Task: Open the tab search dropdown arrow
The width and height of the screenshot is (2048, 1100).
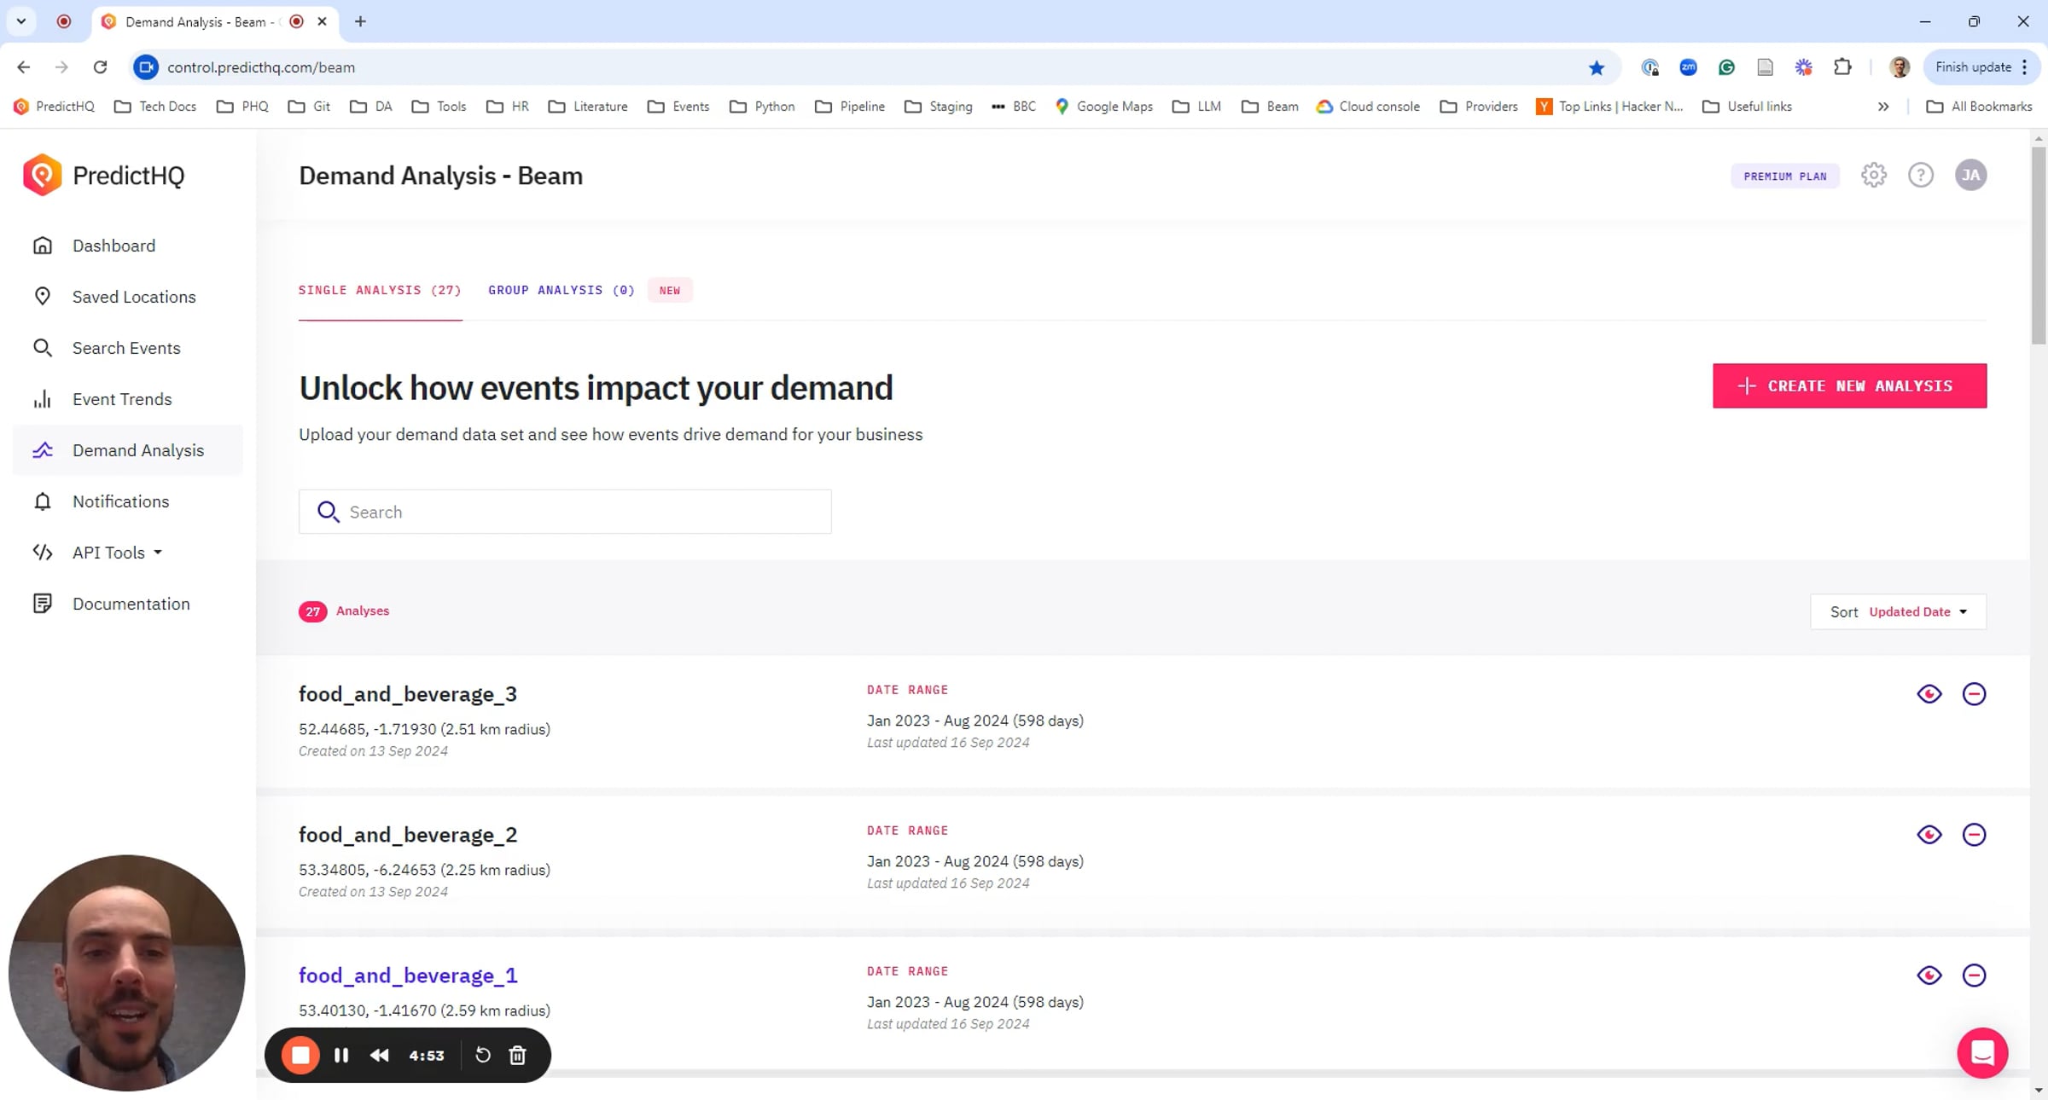Action: click(x=21, y=21)
